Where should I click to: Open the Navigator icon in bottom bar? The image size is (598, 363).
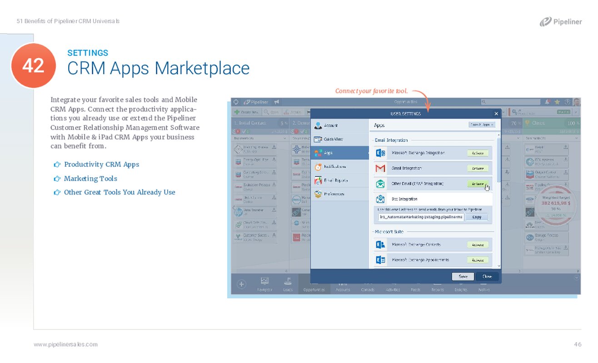point(264,281)
